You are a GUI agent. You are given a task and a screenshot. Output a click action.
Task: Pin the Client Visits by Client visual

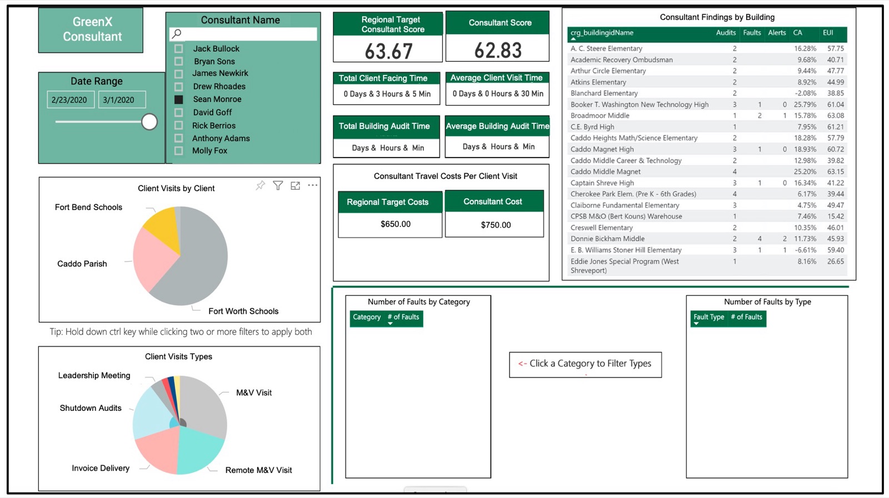click(260, 185)
